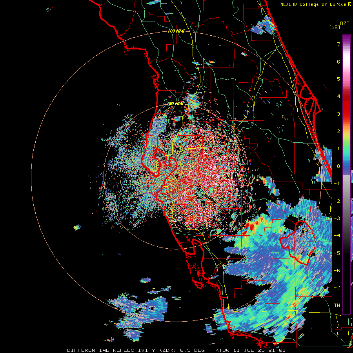
Task: Click the legend label '2'
Action: (x=338, y=131)
